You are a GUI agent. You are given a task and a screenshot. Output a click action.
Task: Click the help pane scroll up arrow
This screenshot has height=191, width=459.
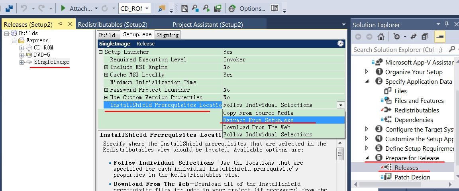340,143
